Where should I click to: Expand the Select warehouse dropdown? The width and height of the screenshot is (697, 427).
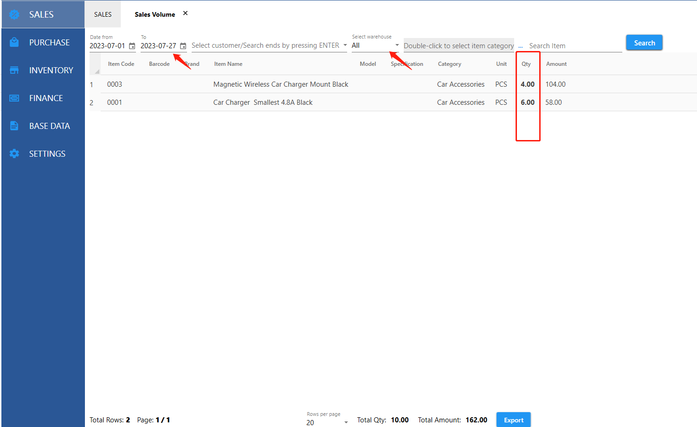coord(397,45)
